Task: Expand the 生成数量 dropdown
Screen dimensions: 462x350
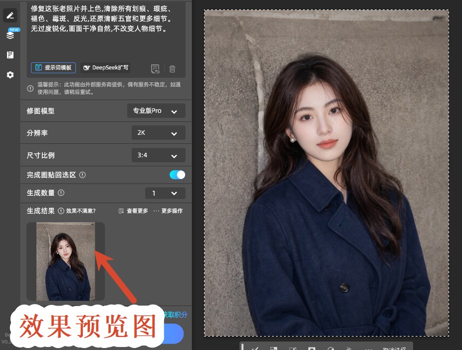Action: [x=165, y=193]
